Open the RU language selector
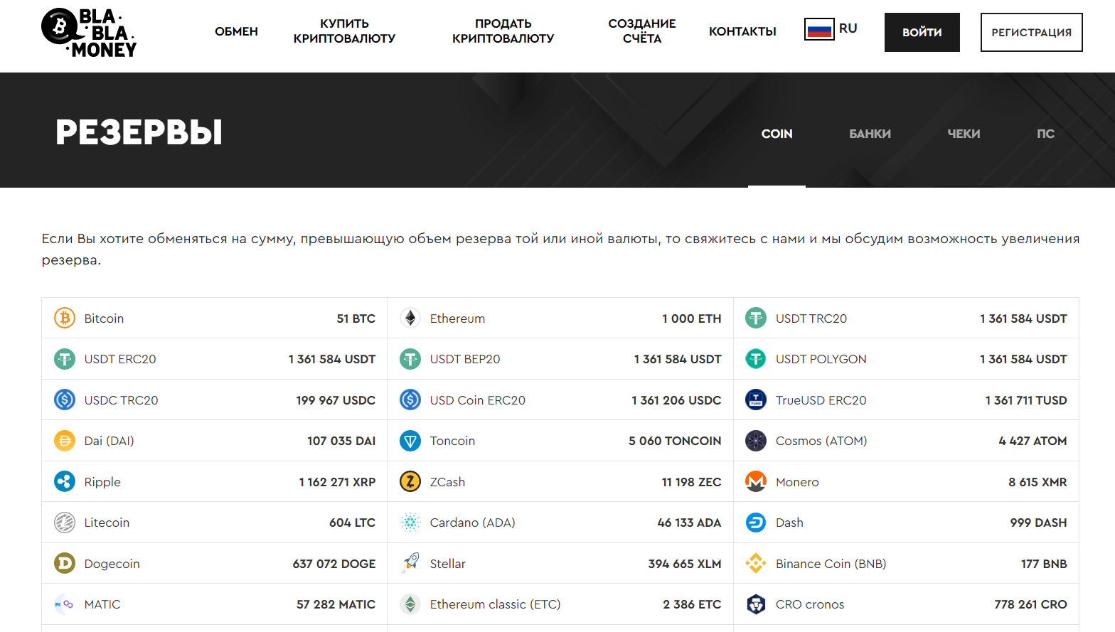 (848, 28)
